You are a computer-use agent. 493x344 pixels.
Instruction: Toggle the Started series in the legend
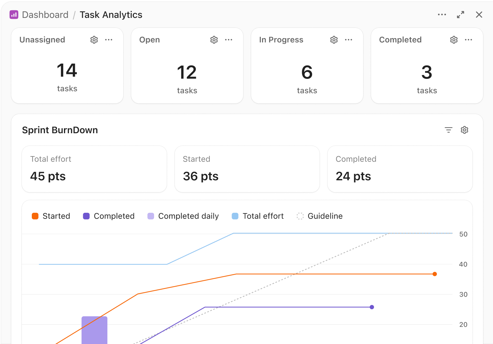(x=56, y=216)
